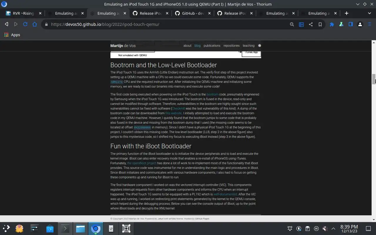Close the GitHub - dev tab

click(209, 13)
